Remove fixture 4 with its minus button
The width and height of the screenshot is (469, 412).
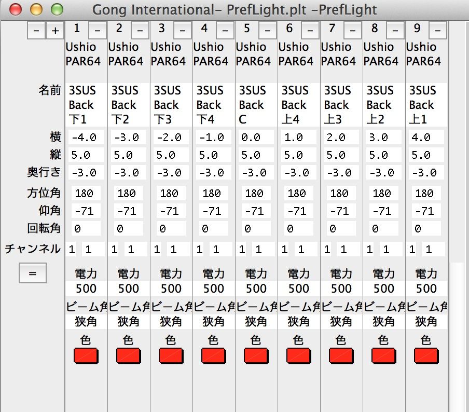point(225,30)
